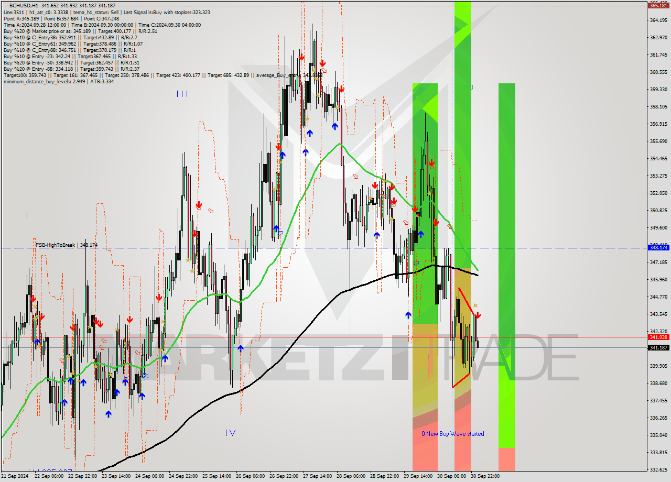
Task: Click the '30 Sep 22:00' time axis label
Action: [x=485, y=476]
